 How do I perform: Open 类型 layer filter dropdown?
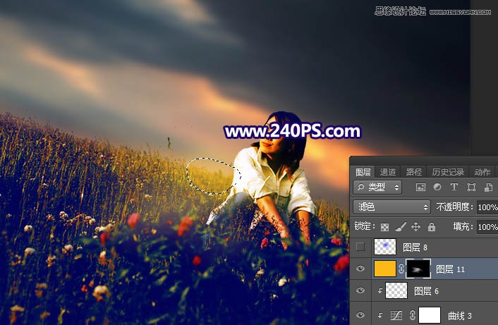(377, 188)
